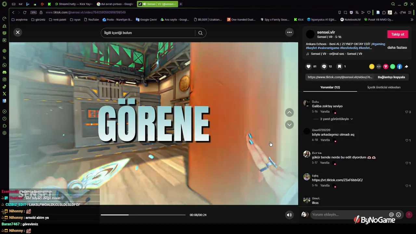Open the renk paleti bookmarks folder
This screenshot has height=234, width=416.
(x=58, y=19)
